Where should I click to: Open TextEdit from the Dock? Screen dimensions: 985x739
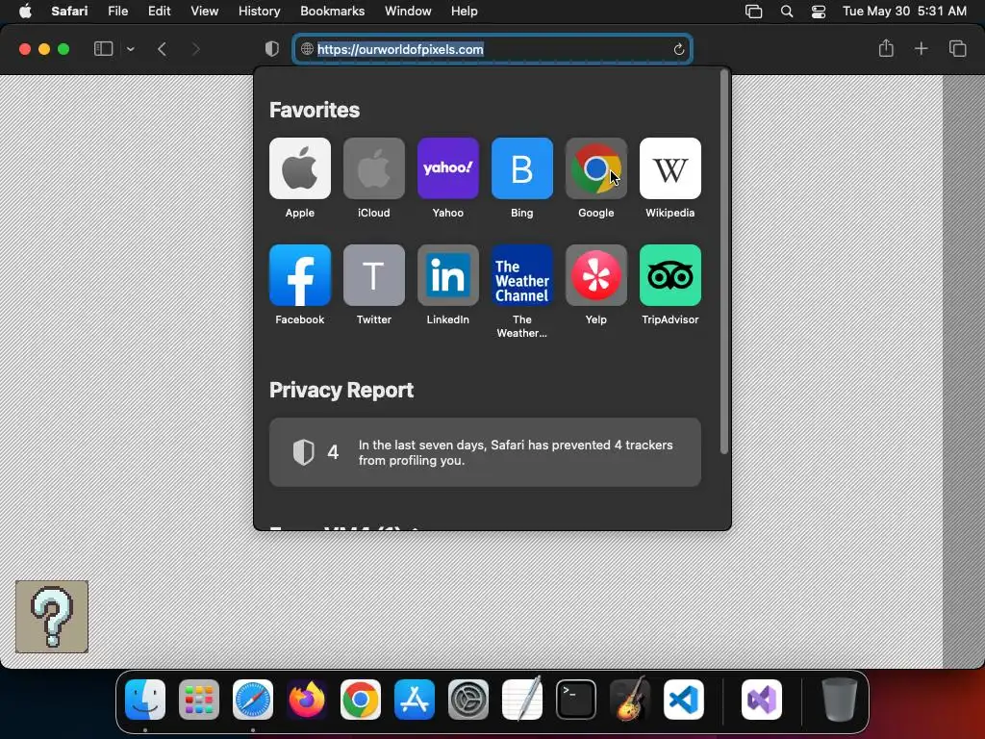pos(522,700)
